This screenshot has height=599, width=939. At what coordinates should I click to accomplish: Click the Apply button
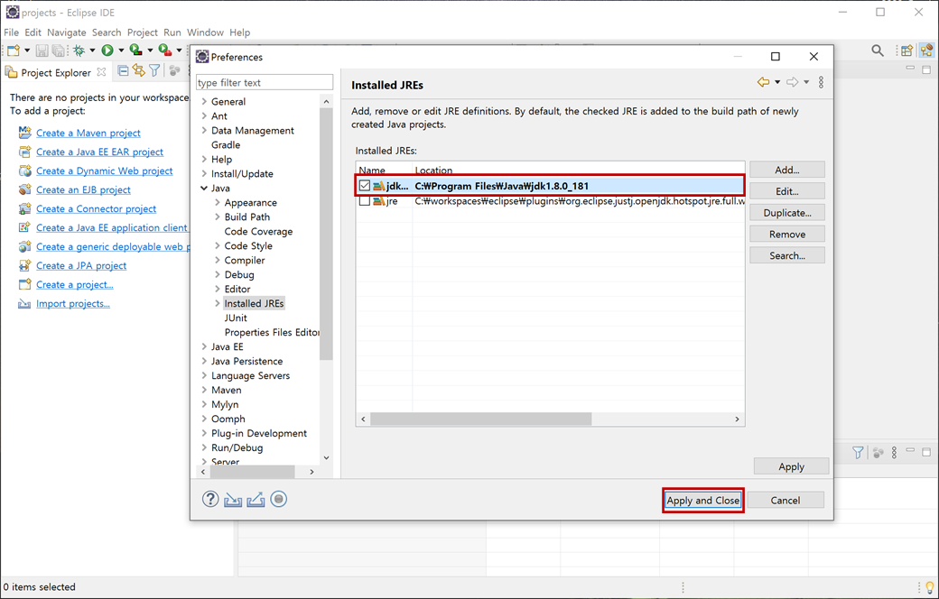791,466
